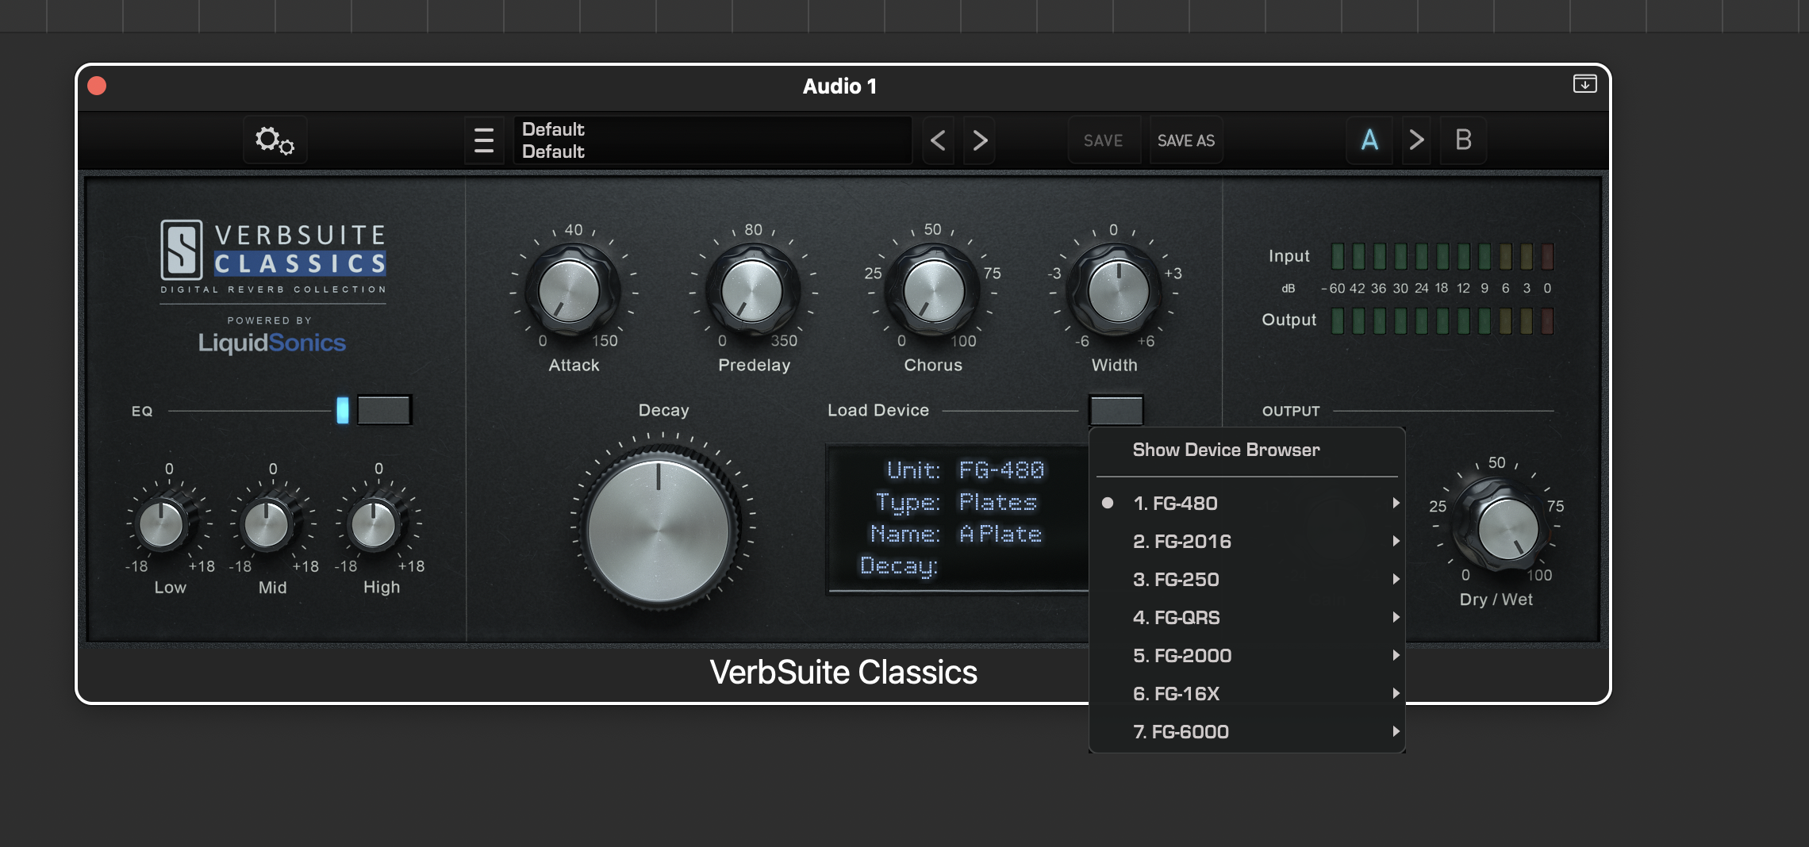Screen dimensions: 1809x847
Task: Select 4. FG-QRS device
Action: point(1246,617)
